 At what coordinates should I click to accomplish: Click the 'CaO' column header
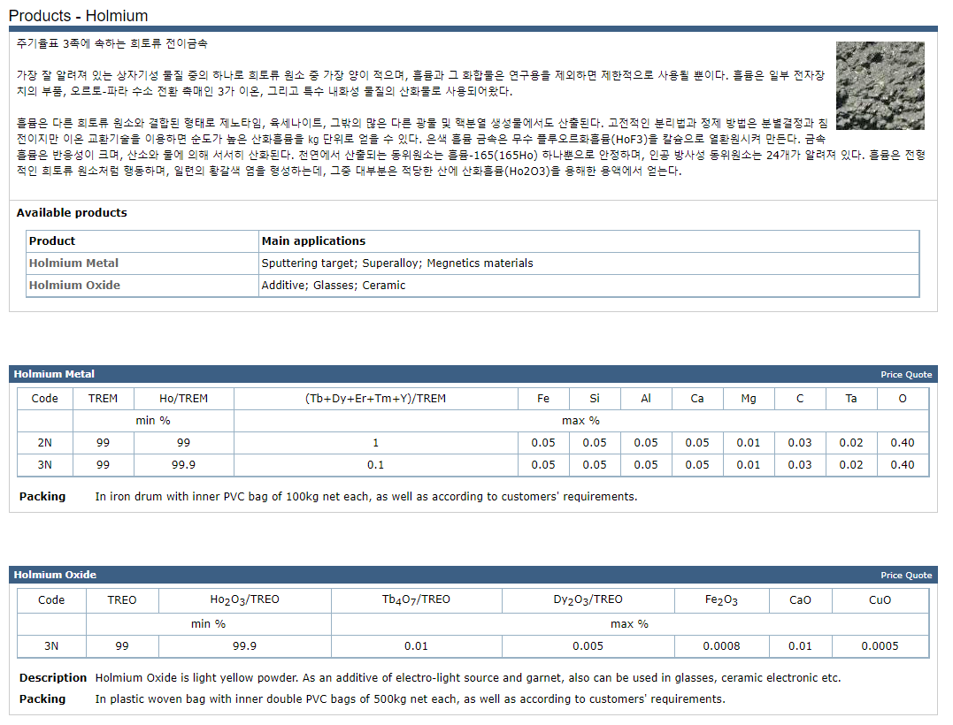[x=800, y=600]
